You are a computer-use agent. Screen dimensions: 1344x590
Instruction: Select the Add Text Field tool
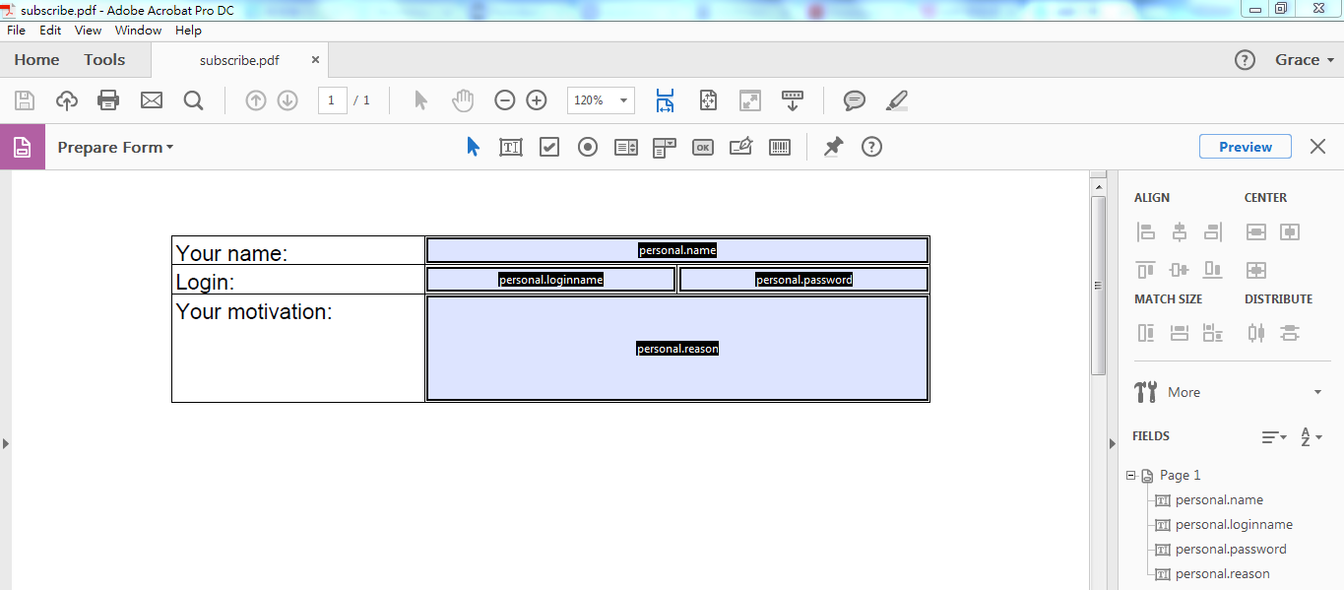tap(510, 148)
